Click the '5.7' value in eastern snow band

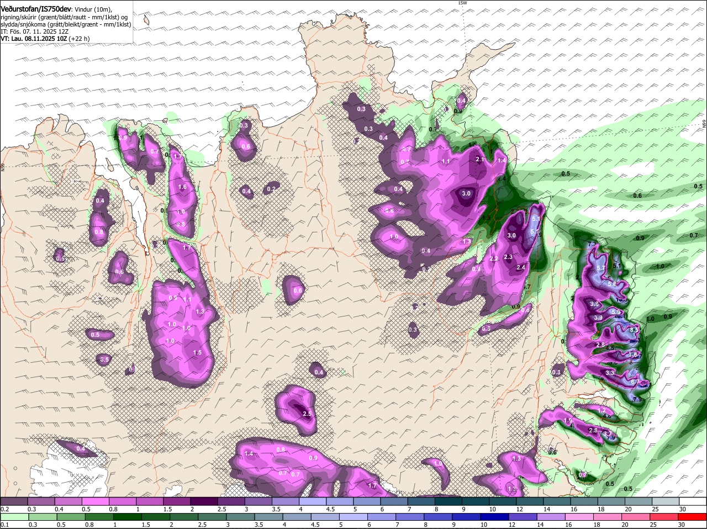pos(602,267)
